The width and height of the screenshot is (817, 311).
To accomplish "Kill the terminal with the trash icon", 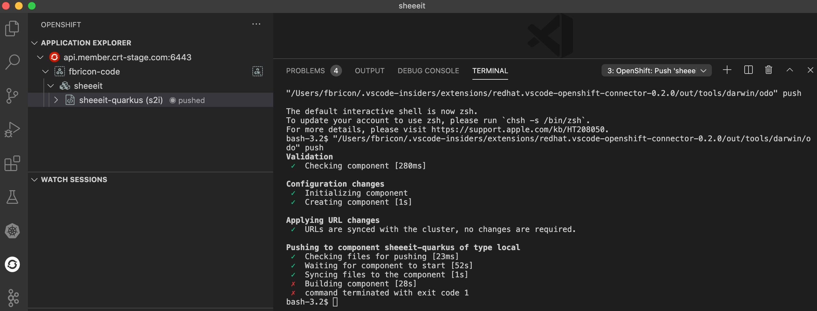I will (x=768, y=70).
